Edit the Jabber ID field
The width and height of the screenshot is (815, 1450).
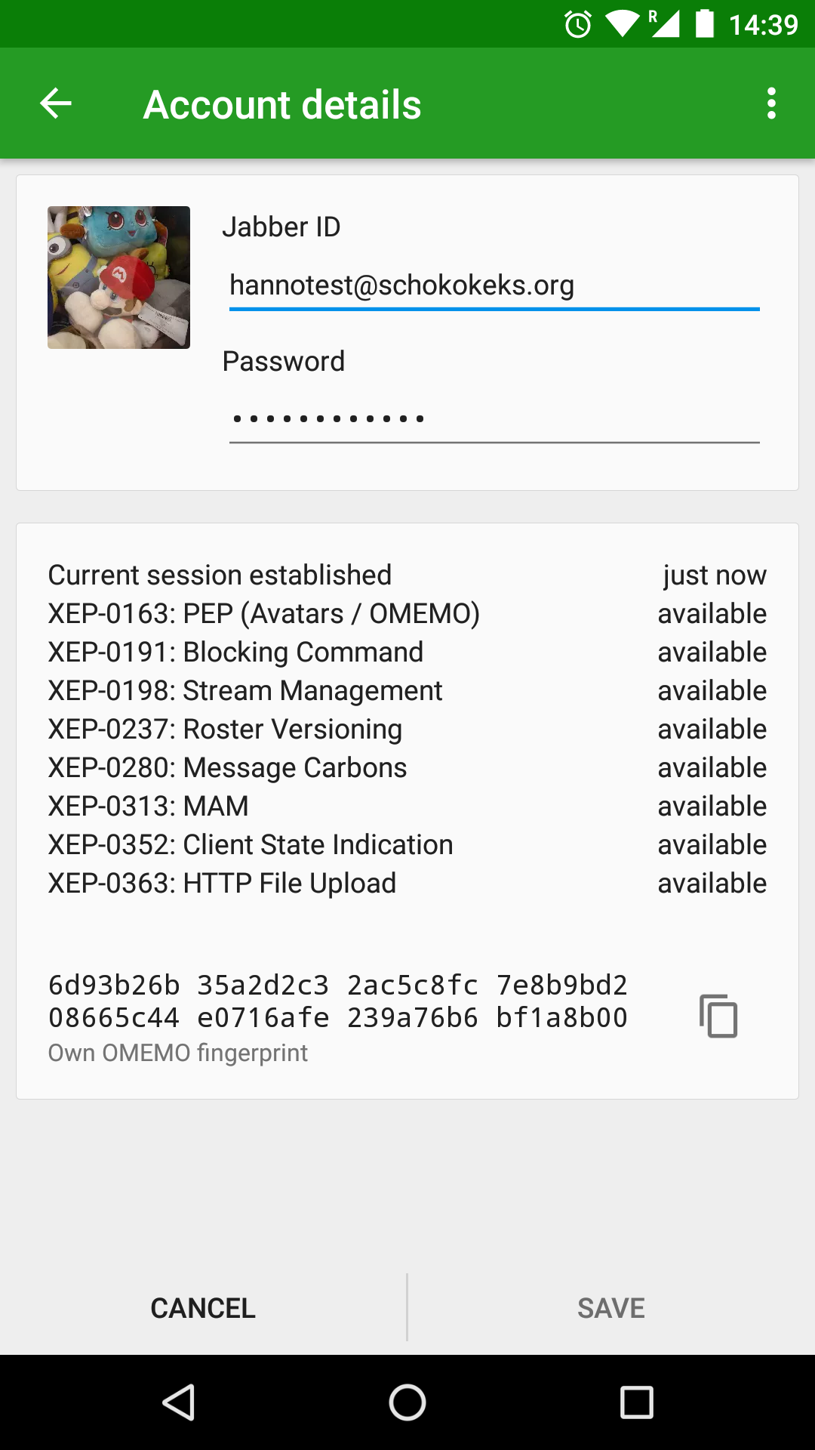(494, 285)
